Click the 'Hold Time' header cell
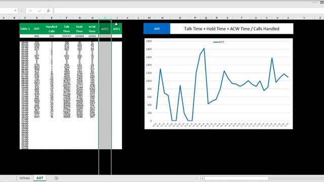The width and height of the screenshot is (324, 182). [79, 29]
